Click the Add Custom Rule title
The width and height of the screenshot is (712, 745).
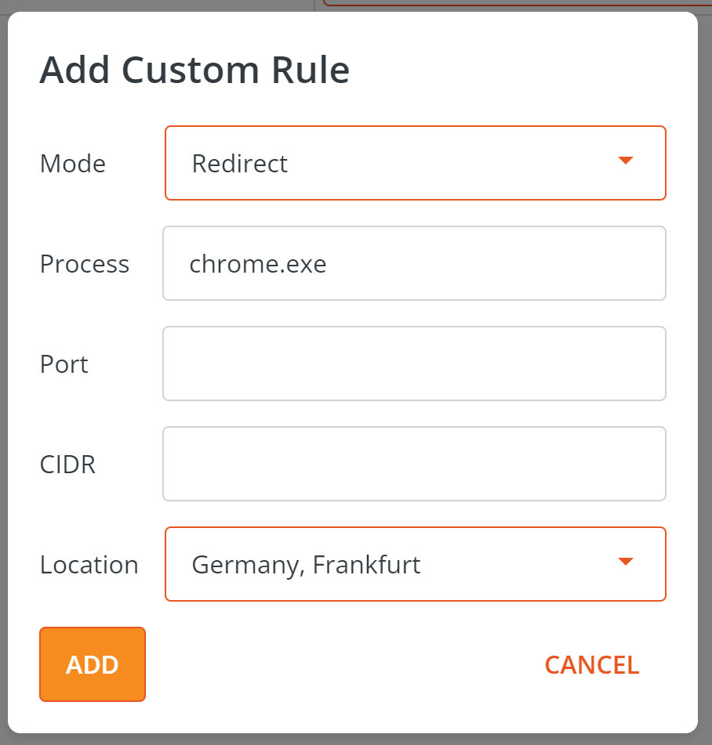194,70
